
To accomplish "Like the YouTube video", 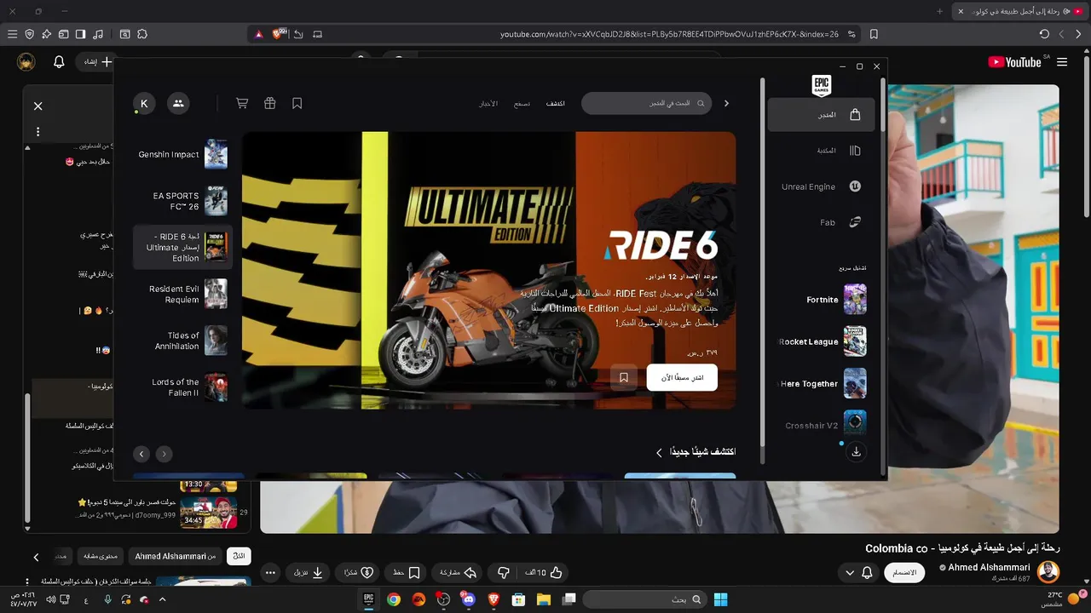I will tap(545, 573).
